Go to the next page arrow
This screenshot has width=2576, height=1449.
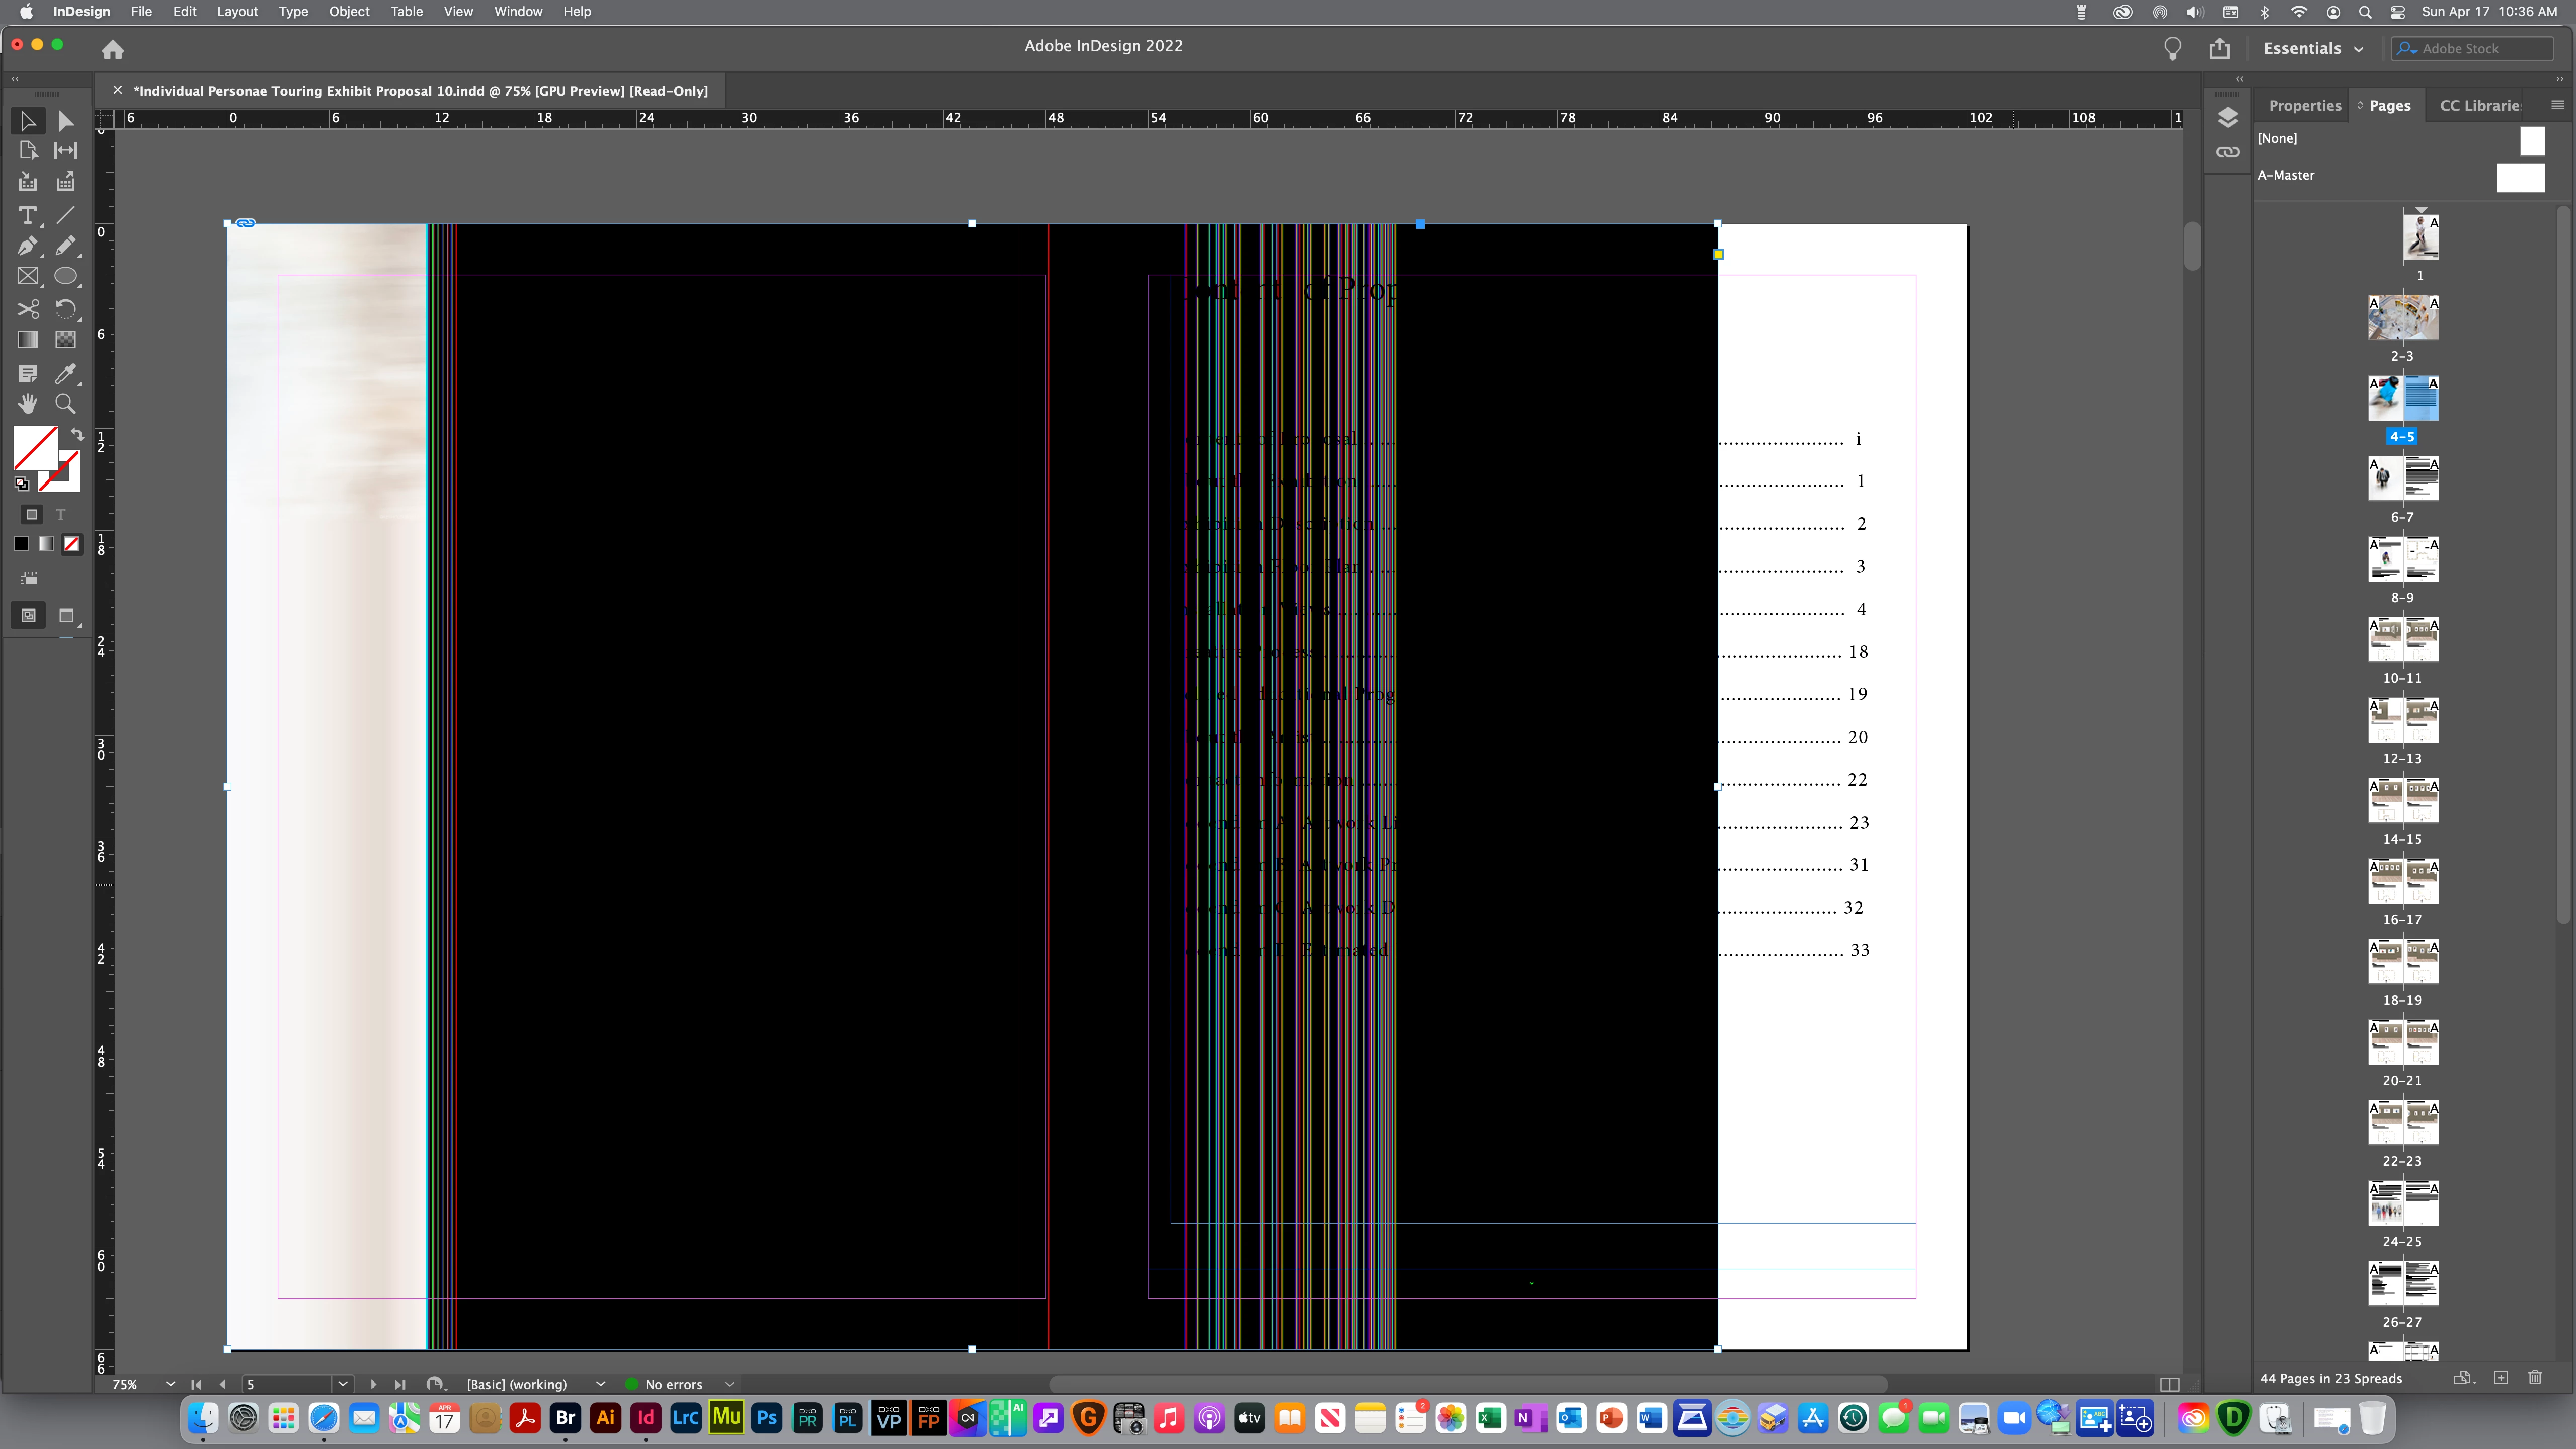373,1384
